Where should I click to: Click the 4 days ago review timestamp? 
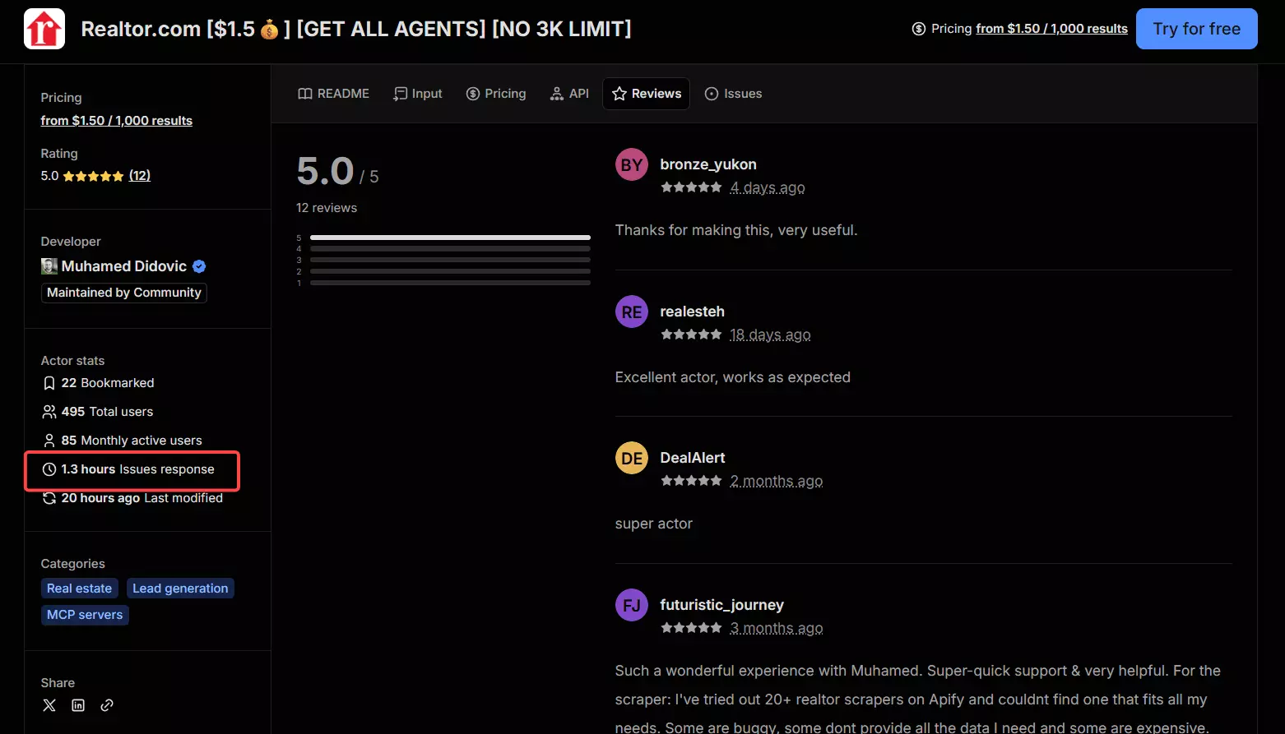768,187
